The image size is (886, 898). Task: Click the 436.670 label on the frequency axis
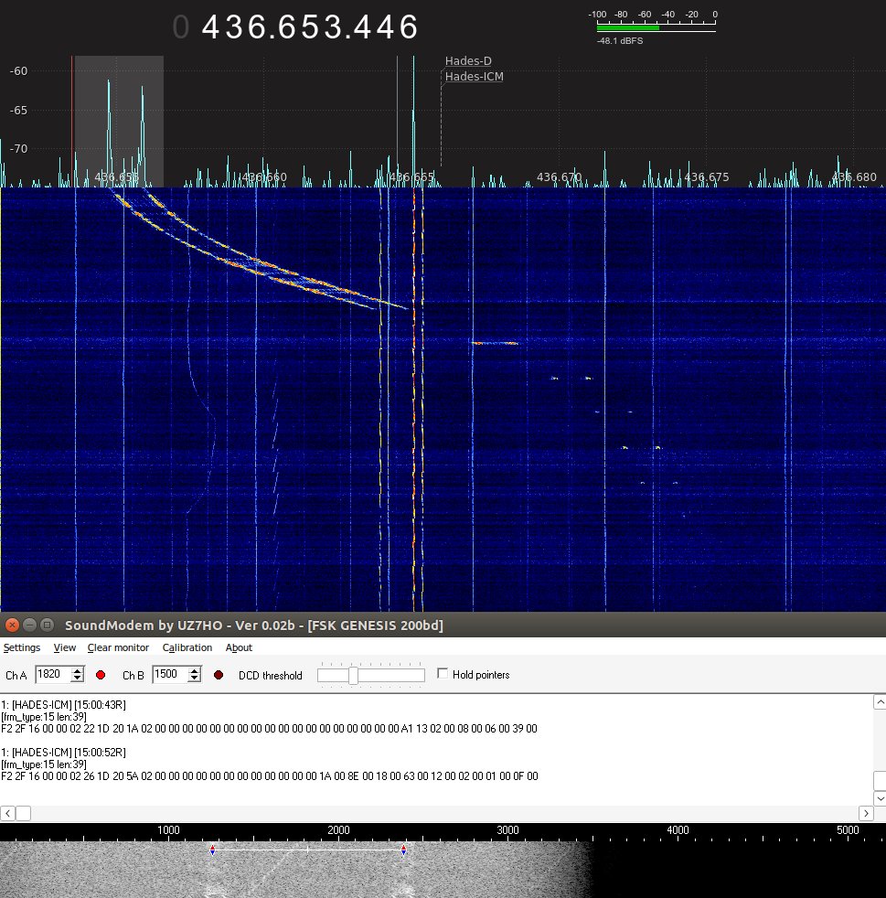pos(559,177)
